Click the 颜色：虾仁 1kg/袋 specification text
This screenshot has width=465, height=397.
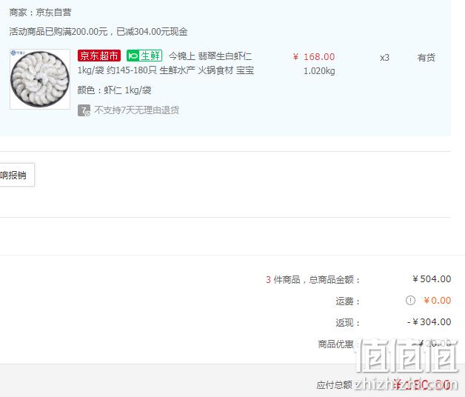115,90
